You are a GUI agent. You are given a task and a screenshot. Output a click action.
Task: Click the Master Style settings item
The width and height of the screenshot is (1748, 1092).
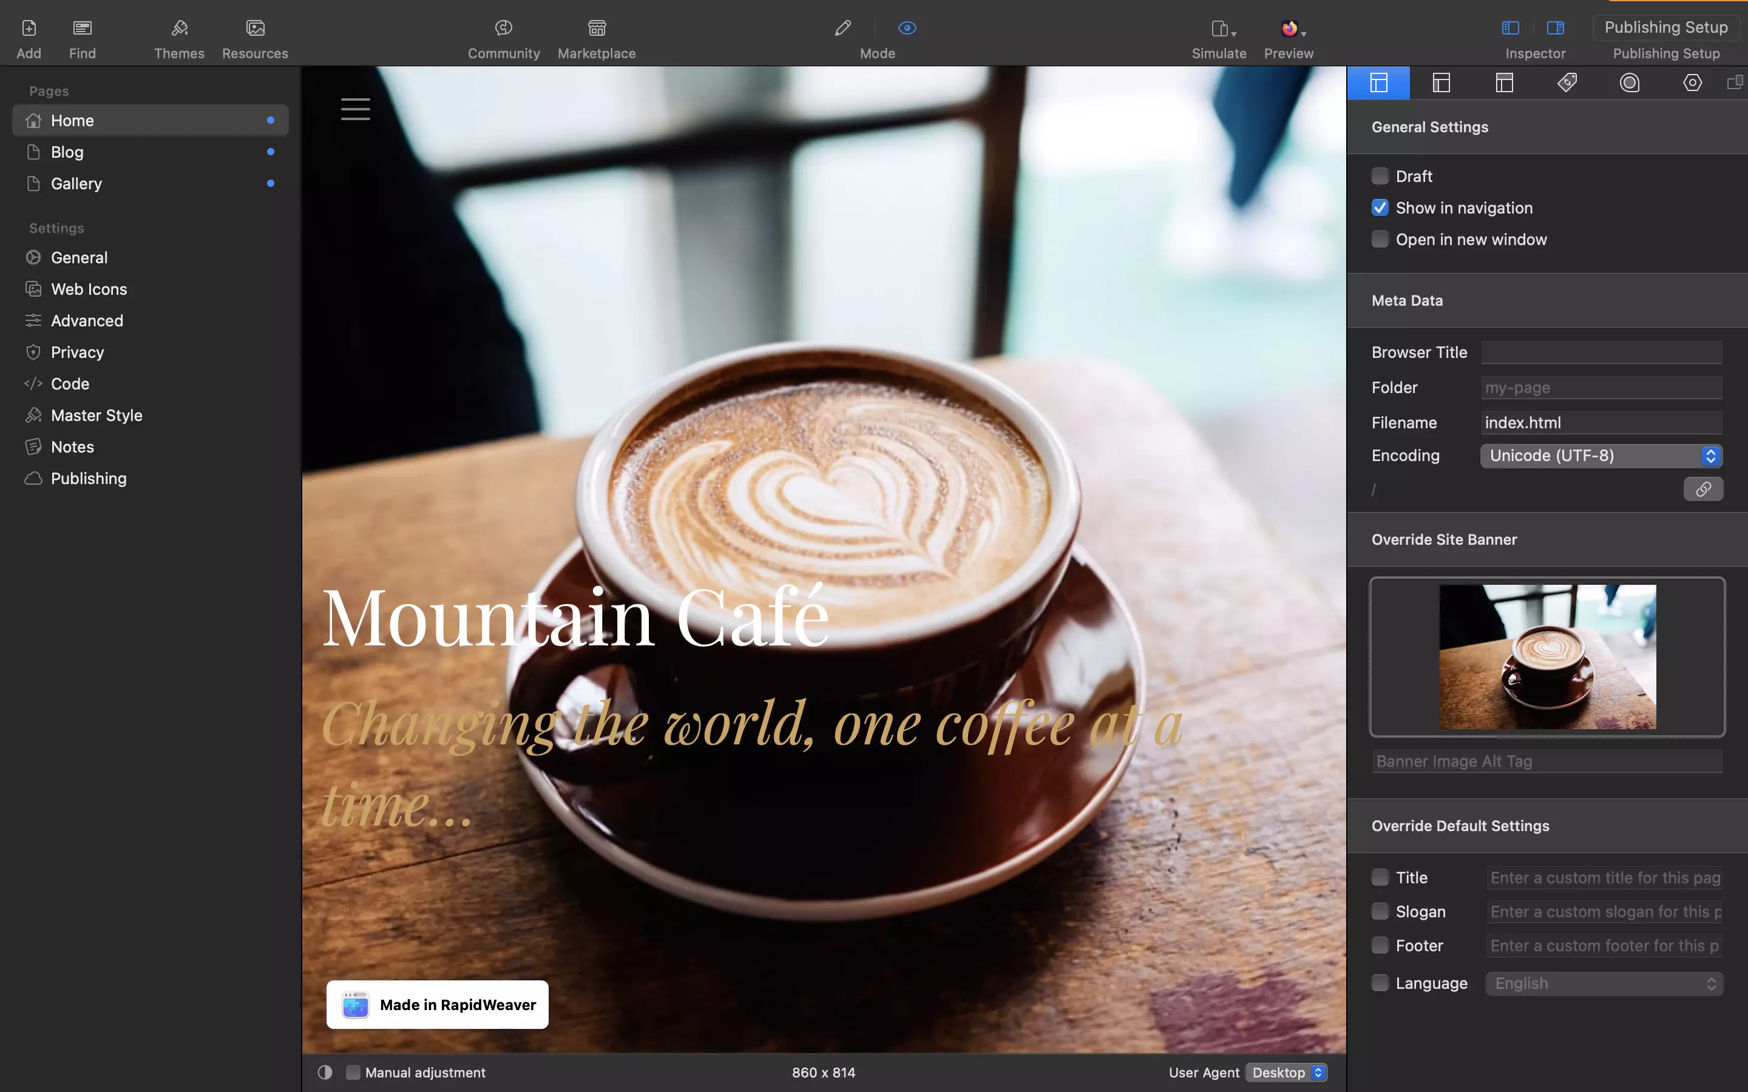[96, 415]
